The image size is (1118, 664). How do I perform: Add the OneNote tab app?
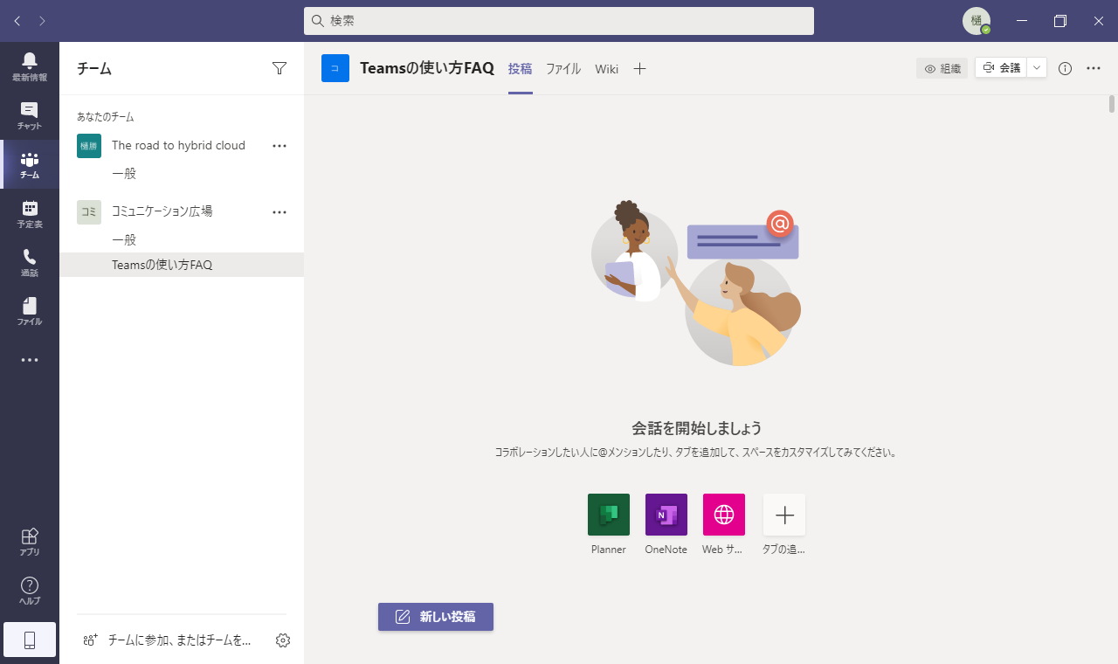pos(666,524)
